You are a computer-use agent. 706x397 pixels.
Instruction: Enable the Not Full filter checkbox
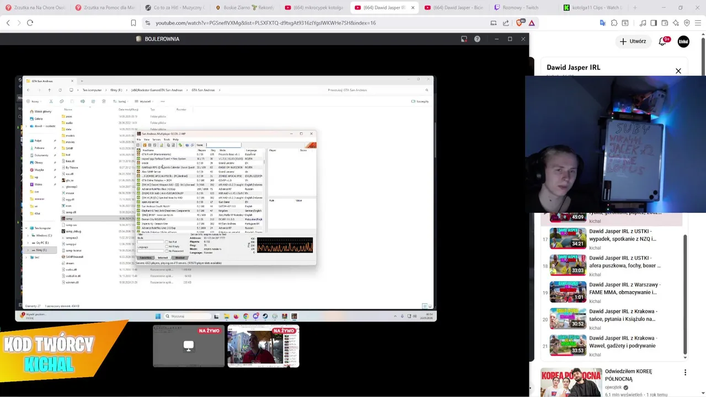[x=167, y=242]
